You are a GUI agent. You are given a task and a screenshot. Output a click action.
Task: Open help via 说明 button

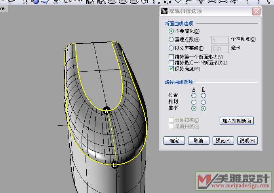pyautogui.click(x=247, y=141)
